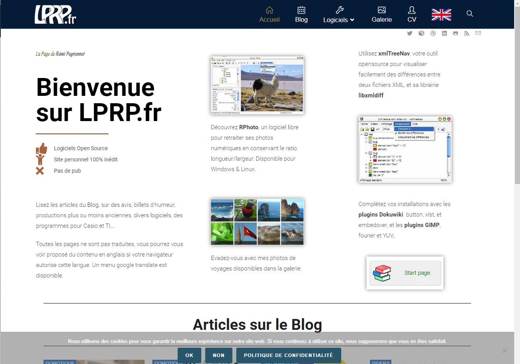The height and width of the screenshot is (364, 520).
Task: Expand the Logiciels dropdown chevron
Action: pyautogui.click(x=352, y=20)
